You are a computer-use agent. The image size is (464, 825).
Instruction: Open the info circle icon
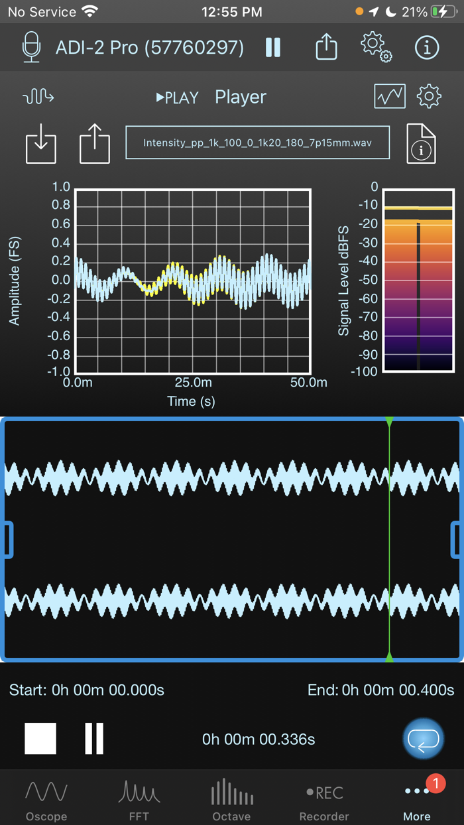point(427,48)
